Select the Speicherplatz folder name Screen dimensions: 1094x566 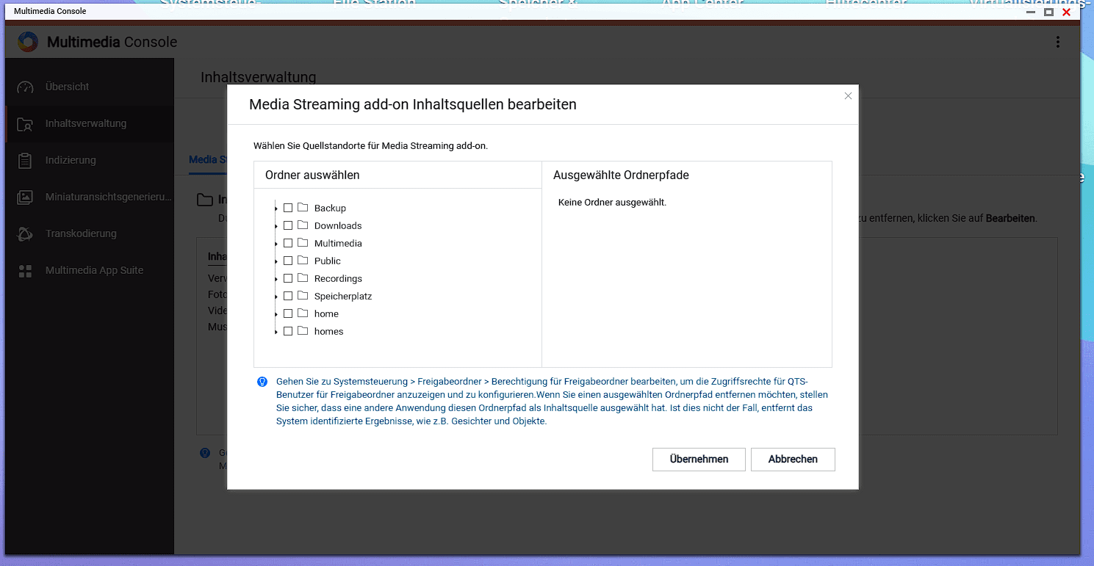[343, 296]
